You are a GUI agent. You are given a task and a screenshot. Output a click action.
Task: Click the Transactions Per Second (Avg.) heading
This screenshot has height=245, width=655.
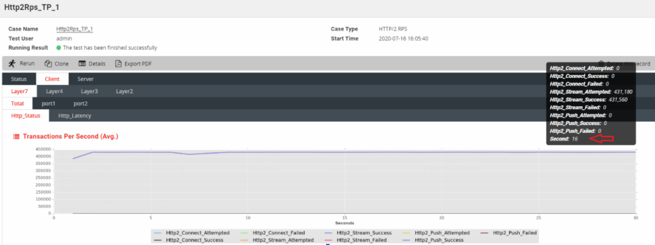point(71,136)
